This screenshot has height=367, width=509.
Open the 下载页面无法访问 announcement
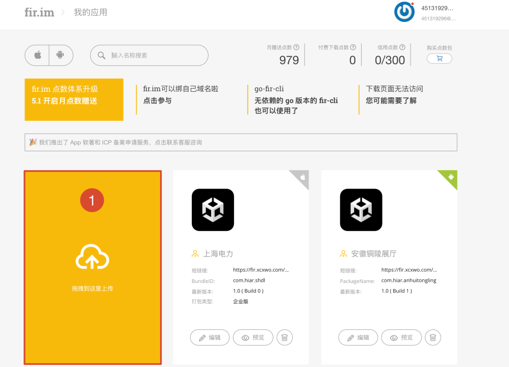click(x=394, y=95)
